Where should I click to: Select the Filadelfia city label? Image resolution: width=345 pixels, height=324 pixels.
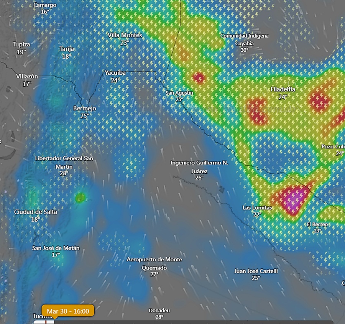pos(283,89)
